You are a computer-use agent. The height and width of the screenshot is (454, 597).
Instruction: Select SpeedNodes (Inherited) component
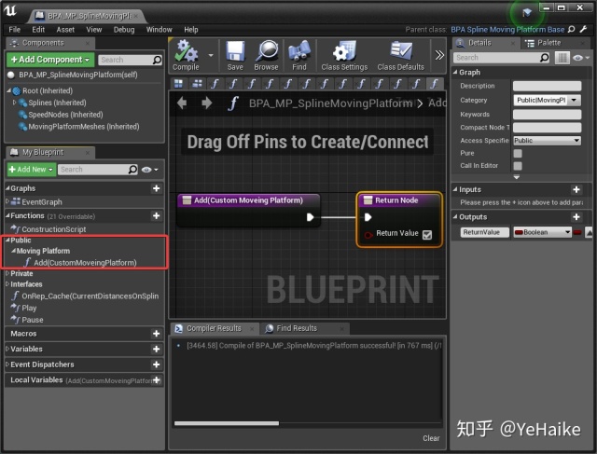pos(65,115)
